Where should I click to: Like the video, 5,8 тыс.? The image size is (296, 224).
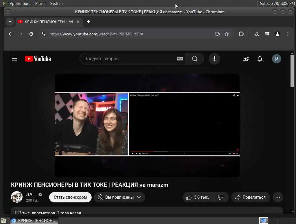[198, 197]
